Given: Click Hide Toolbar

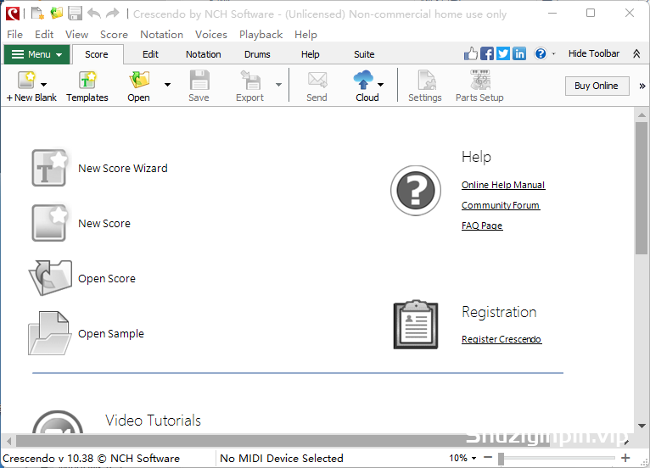Looking at the screenshot, I should [594, 54].
